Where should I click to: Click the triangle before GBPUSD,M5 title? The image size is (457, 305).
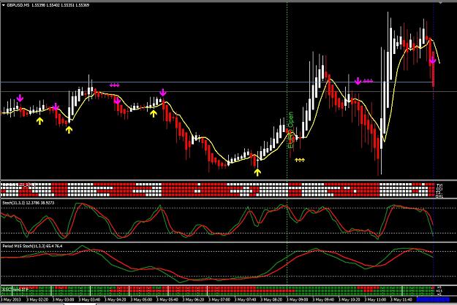pos(4,5)
